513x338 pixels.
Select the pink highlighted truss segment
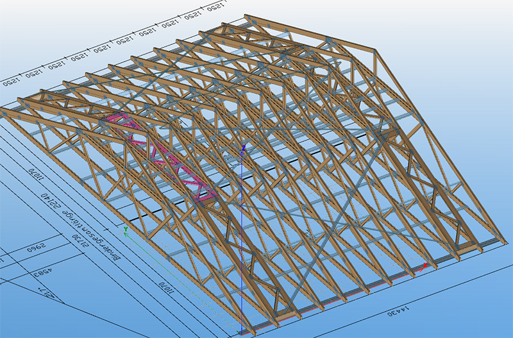tap(173, 160)
